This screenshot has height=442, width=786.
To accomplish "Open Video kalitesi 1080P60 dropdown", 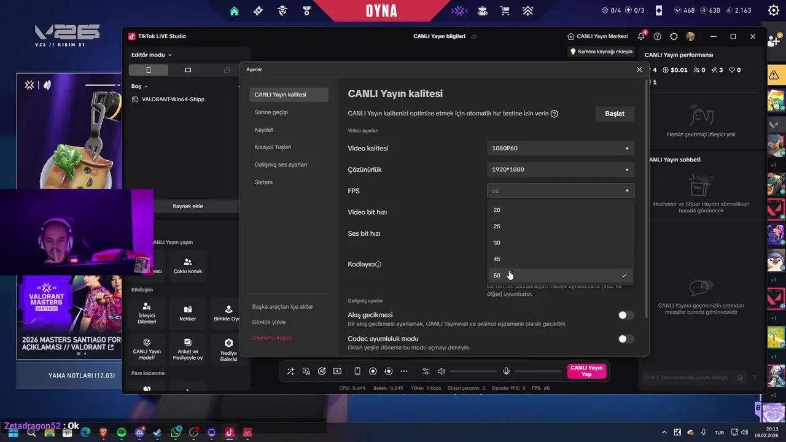I will click(x=561, y=148).
